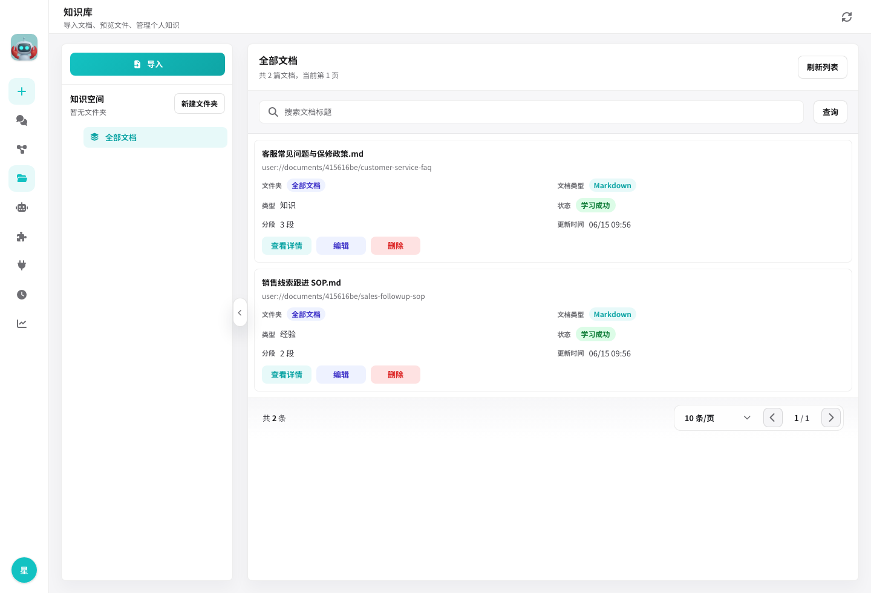Click the 全部文档 panel heading
The width and height of the screenshot is (871, 593).
(x=278, y=61)
